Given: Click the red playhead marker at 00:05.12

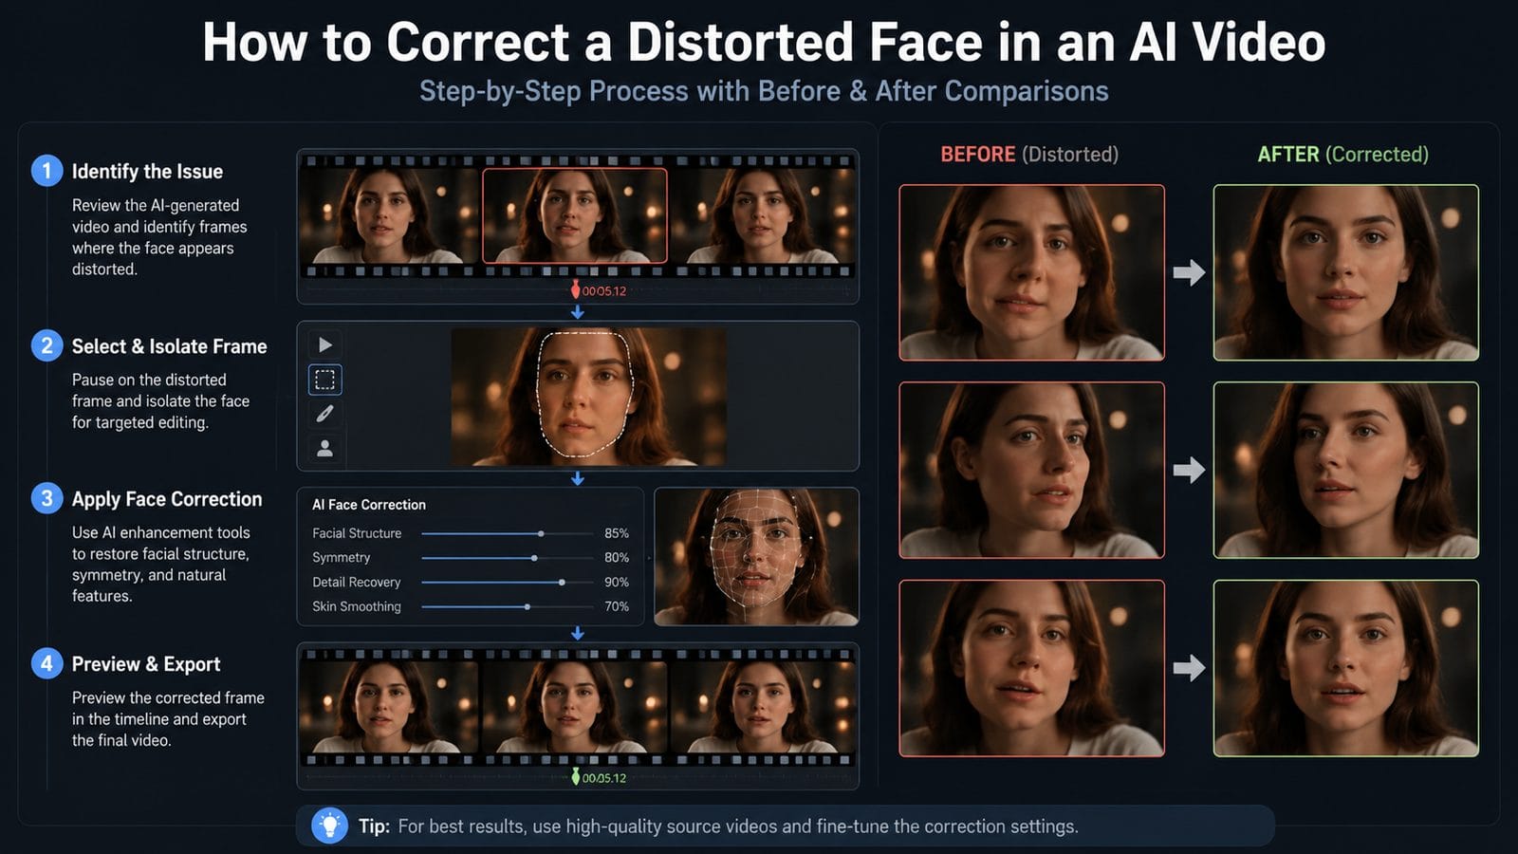Looking at the screenshot, I should (575, 289).
